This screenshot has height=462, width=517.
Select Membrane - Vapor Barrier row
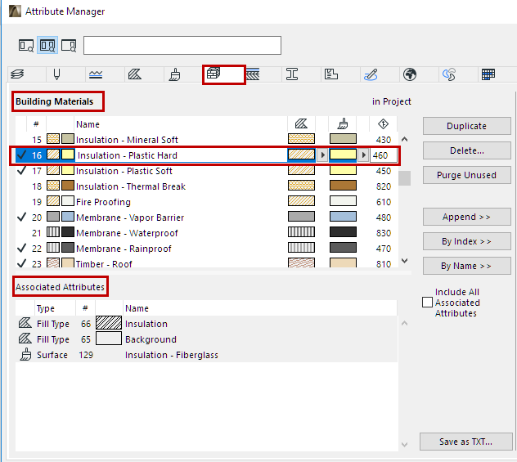[x=206, y=218]
